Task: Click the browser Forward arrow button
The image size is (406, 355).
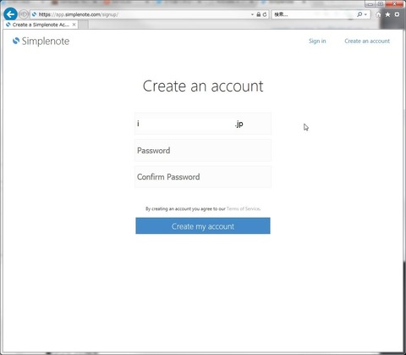Action: 24,14
